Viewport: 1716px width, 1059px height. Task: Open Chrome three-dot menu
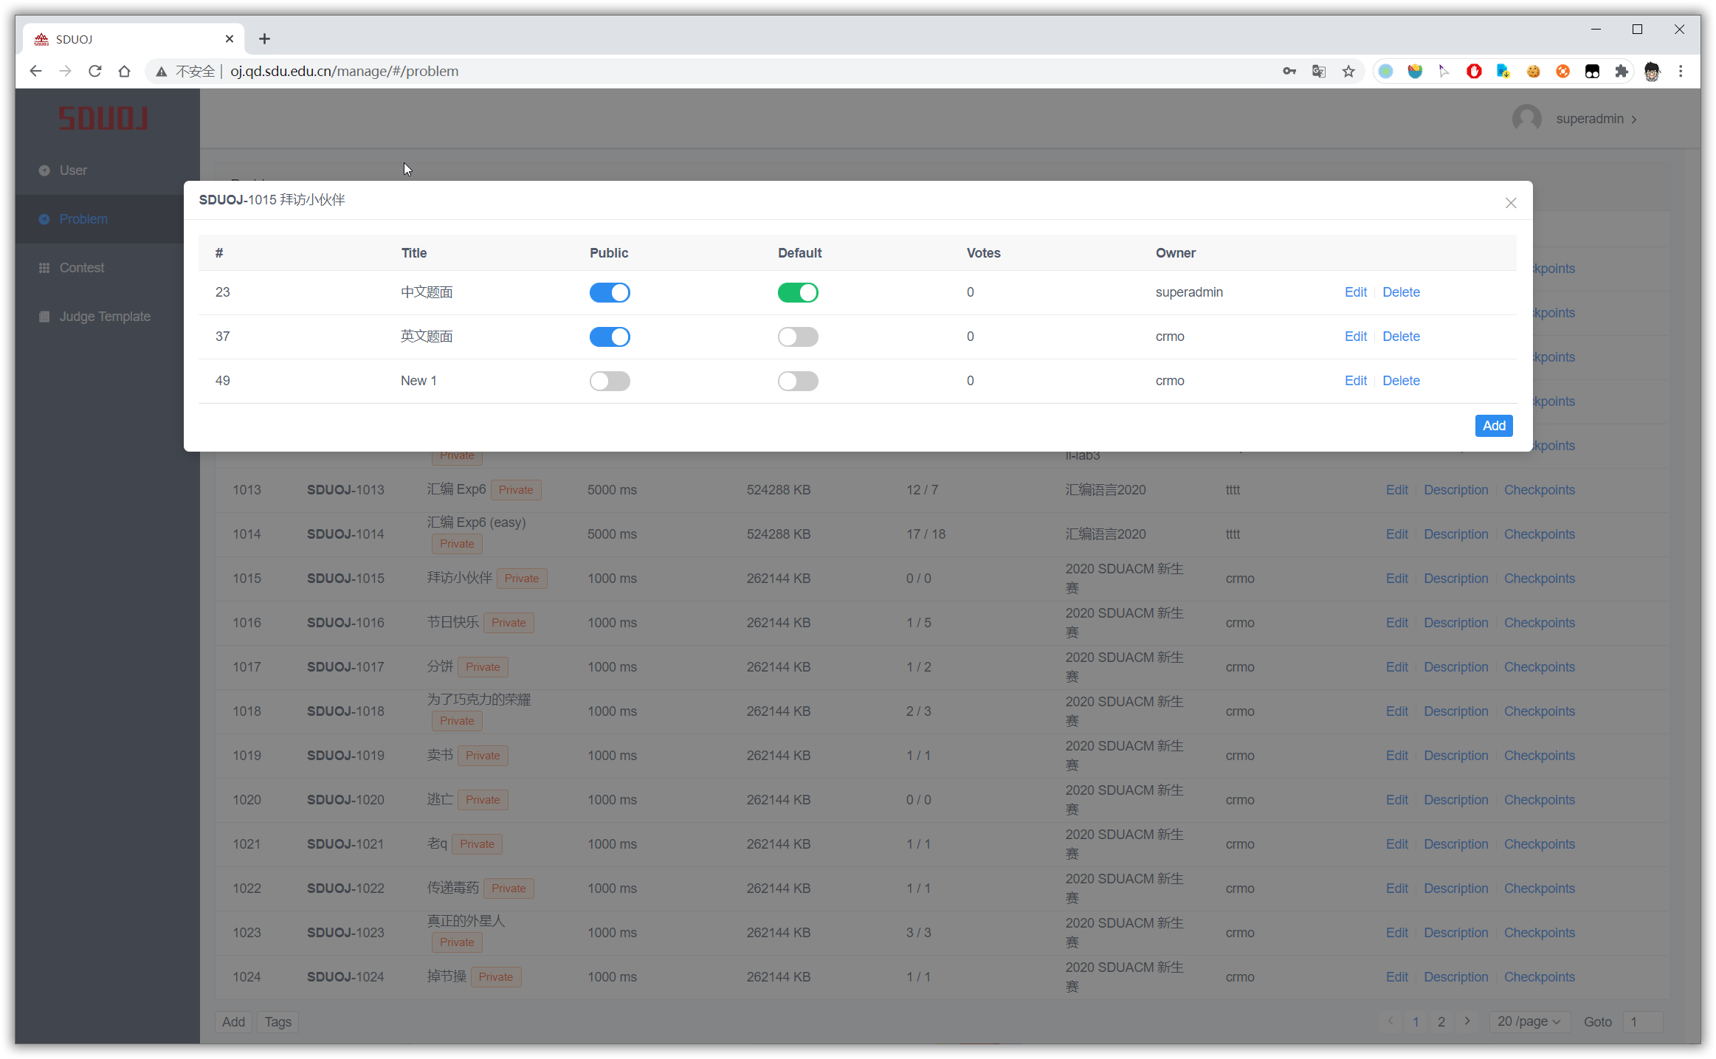click(1681, 71)
